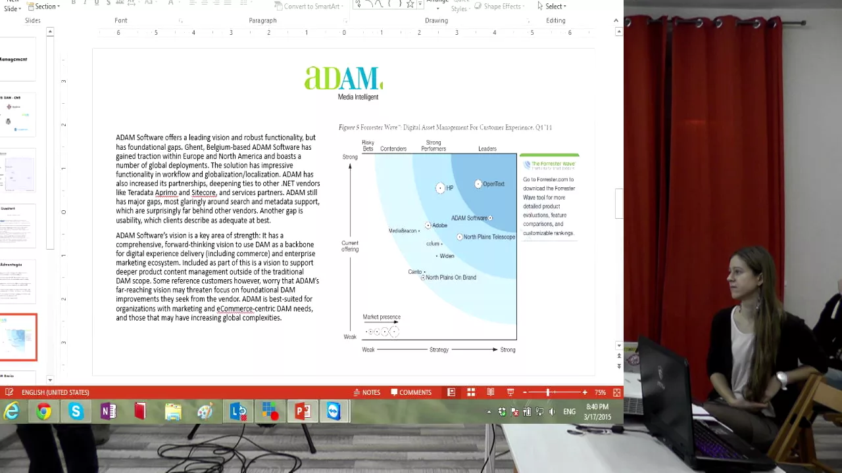Open Lync from taskbar
Screen dimensions: 842x473
pyautogui.click(x=238, y=412)
